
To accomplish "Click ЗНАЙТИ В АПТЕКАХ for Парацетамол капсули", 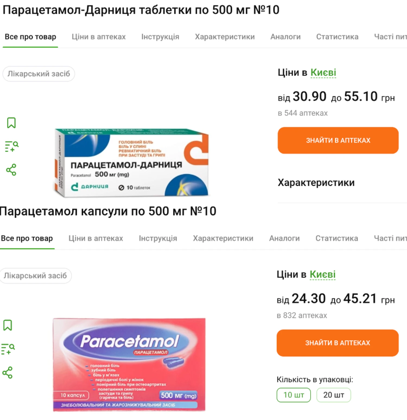I will point(338,343).
